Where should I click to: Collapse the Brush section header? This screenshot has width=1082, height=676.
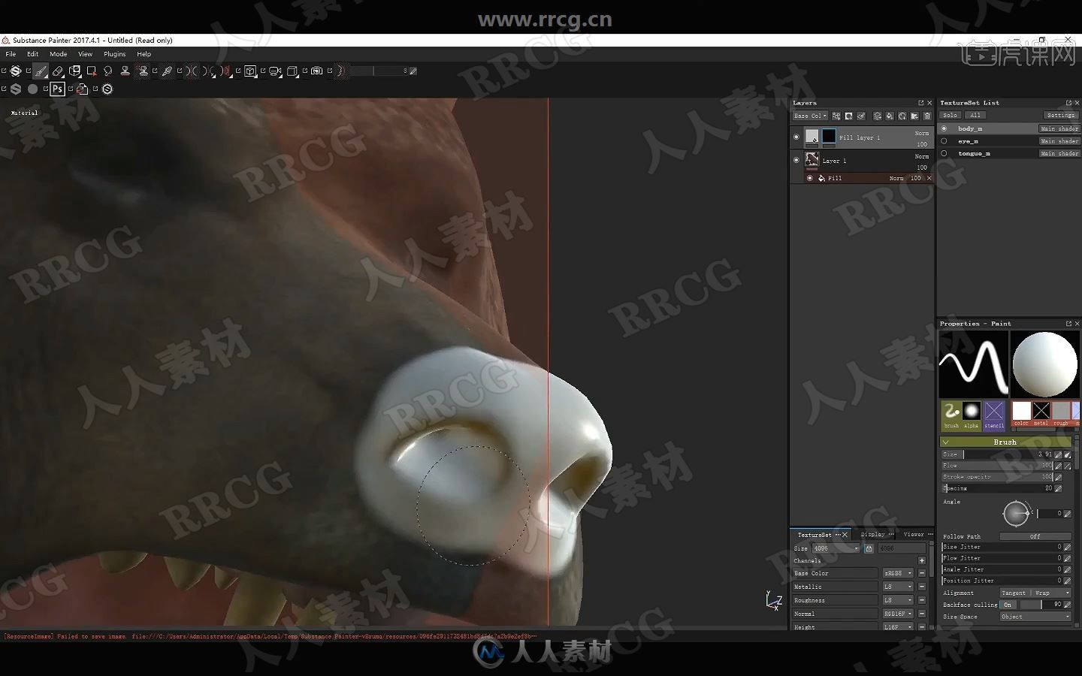click(1005, 442)
